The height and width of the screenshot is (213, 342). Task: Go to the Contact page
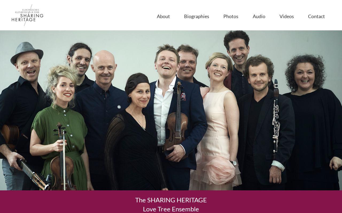click(316, 16)
